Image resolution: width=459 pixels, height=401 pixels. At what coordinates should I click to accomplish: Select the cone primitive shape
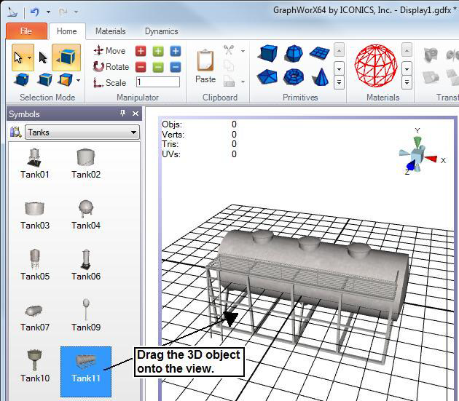(319, 77)
